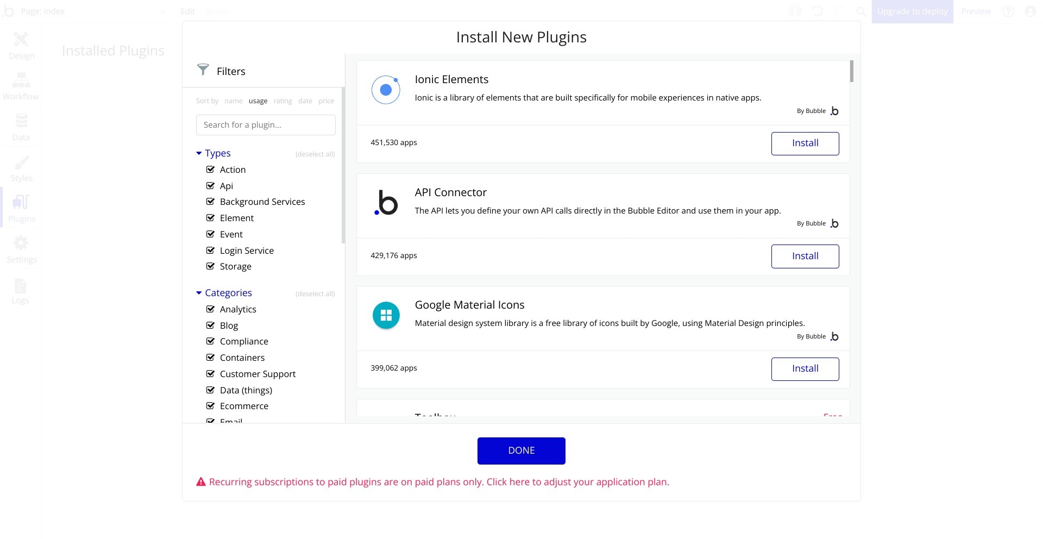The width and height of the screenshot is (1043, 539).
Task: Click the Filters funnel icon
Action: 203,70
